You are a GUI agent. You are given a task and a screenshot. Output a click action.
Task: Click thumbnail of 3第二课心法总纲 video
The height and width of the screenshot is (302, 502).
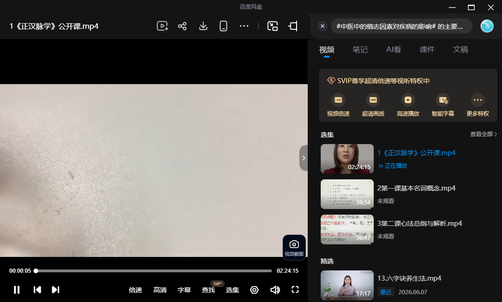pyautogui.click(x=347, y=230)
